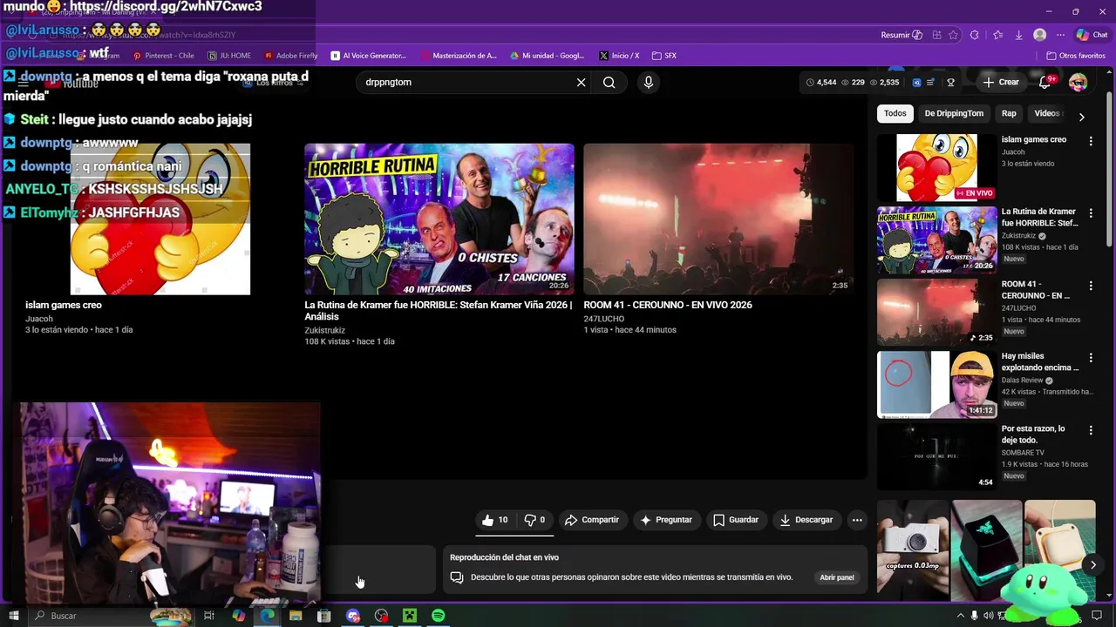Screen dimensions: 1116x627
Task: Click the Guardar button
Action: [736, 520]
